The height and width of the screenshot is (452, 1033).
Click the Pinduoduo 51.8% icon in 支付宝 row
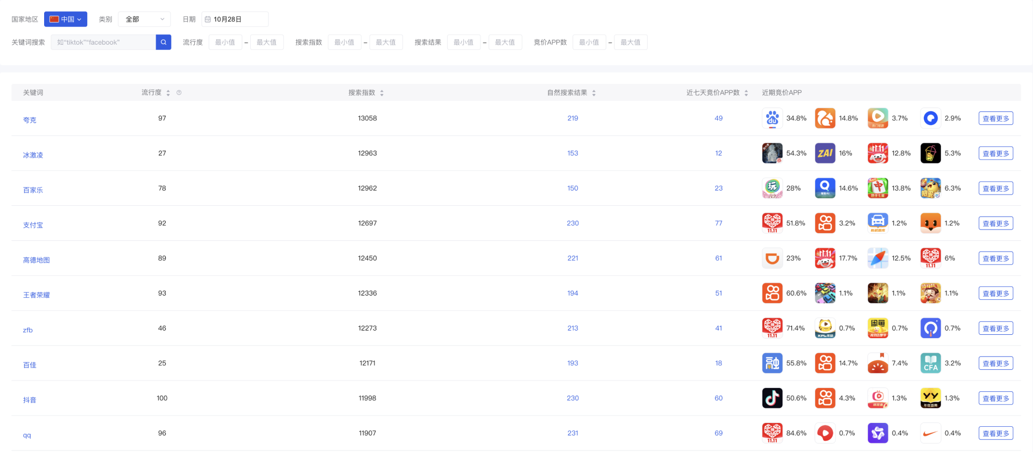pyautogui.click(x=772, y=223)
